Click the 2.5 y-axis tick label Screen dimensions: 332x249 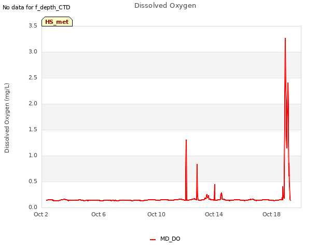(x=33, y=77)
